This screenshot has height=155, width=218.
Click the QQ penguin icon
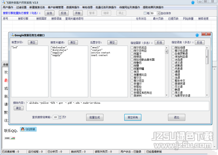[23, 129]
